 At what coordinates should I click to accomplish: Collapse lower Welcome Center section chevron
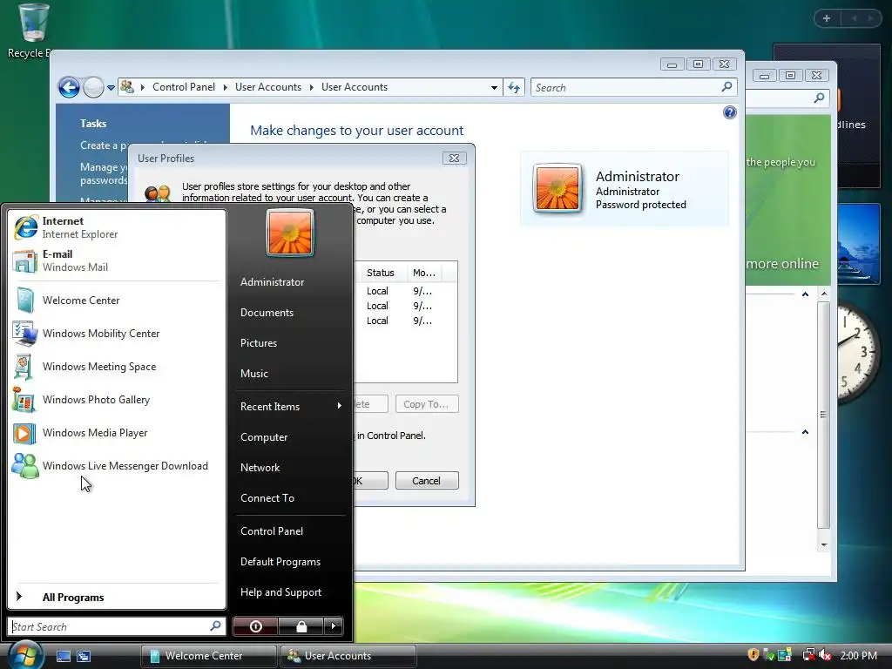(805, 432)
